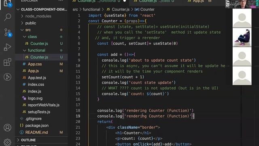The height and width of the screenshot is (146, 259).
Task: Open the Manage gear icon
Action: pos(7,142)
